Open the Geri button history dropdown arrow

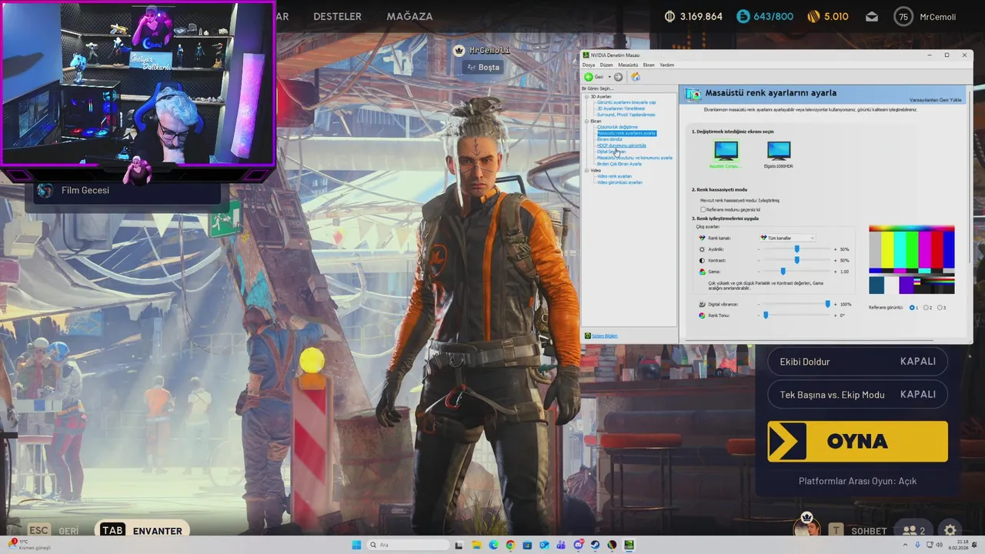coord(609,77)
